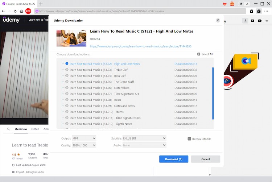This screenshot has height=182, width=272.
Task: Open the three-dots more menu
Action: [x=266, y=11]
